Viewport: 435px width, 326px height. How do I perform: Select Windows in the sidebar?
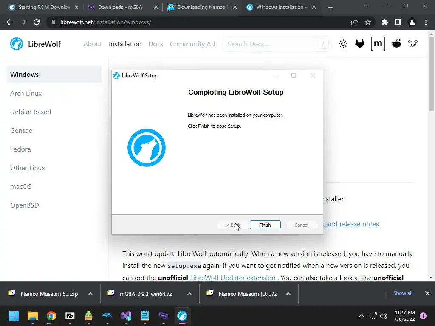(x=54, y=74)
